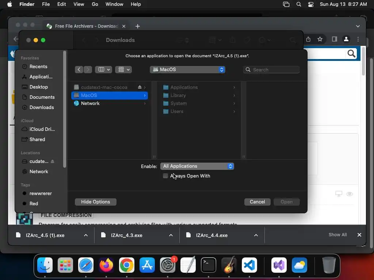This screenshot has height=280, width=374.
Task: Click the back arrow in the dialog
Action: tap(79, 70)
